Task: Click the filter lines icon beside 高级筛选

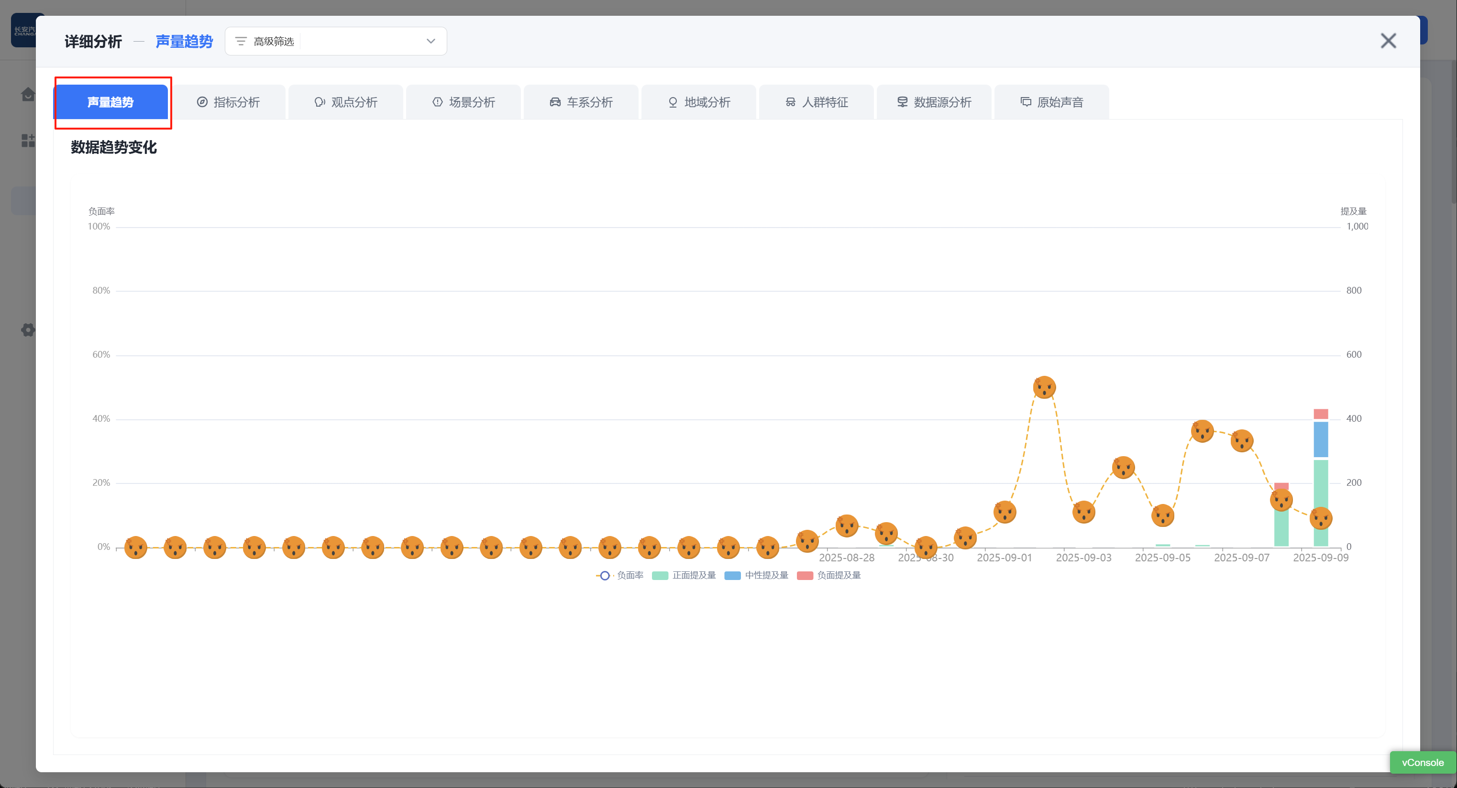Action: (x=241, y=41)
